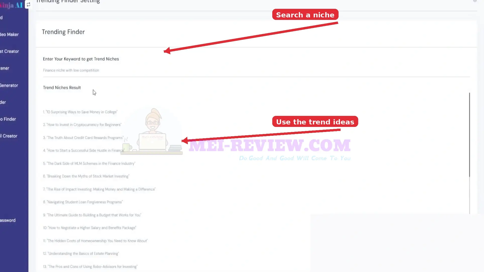This screenshot has height=272, width=484.
Task: Open the settings gear at top right
Action: coord(475,1)
